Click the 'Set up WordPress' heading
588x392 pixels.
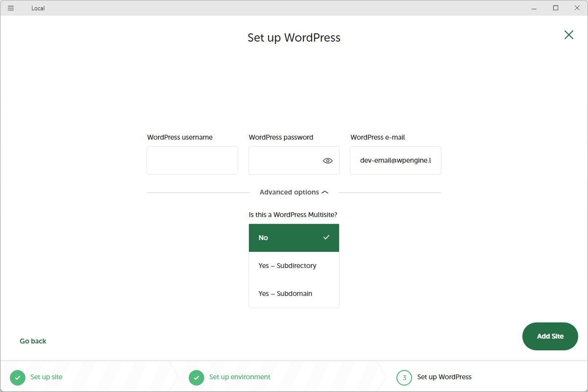(x=294, y=38)
